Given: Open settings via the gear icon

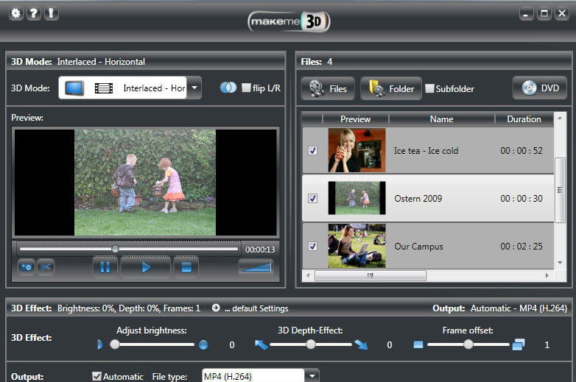Looking at the screenshot, I should (x=15, y=13).
